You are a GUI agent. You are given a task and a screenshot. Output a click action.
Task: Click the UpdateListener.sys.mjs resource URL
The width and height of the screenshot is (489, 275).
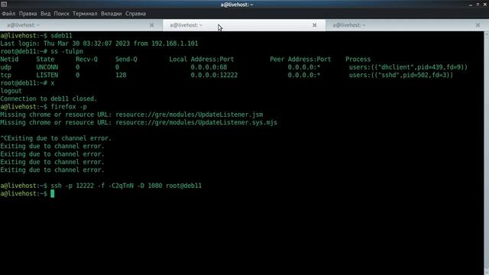pyautogui.click(x=196, y=122)
